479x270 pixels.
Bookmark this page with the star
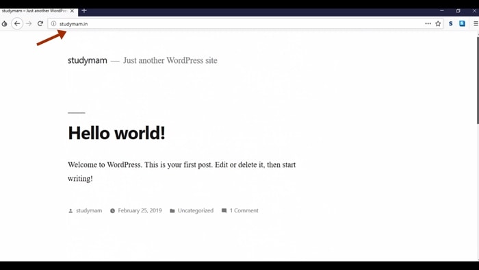coord(438,23)
